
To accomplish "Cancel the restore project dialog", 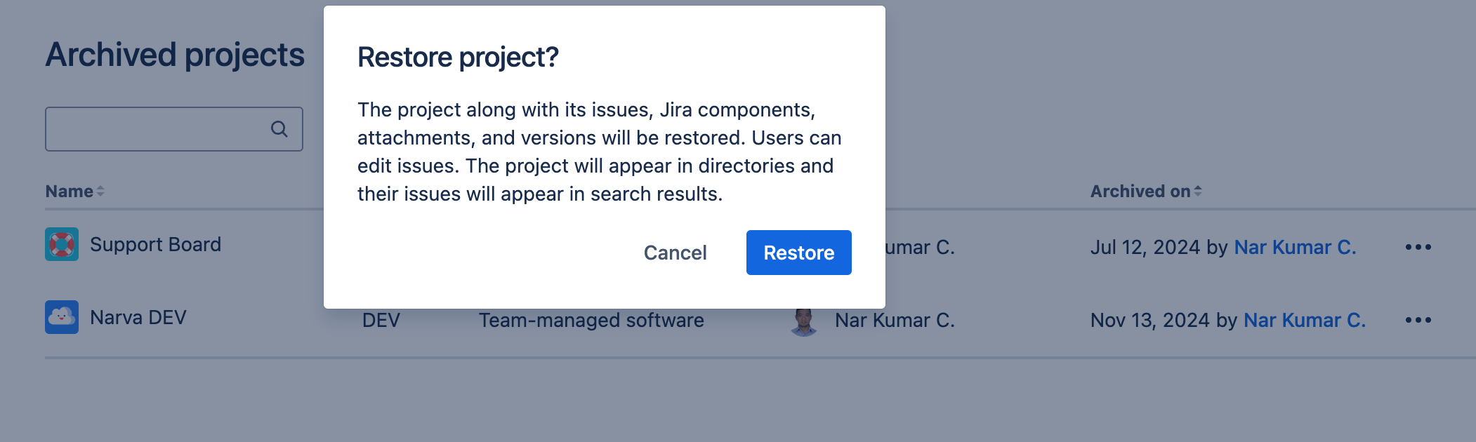I will point(674,253).
